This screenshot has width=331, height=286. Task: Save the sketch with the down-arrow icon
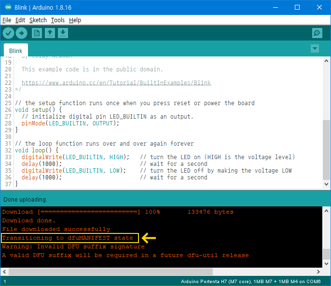coord(63,33)
